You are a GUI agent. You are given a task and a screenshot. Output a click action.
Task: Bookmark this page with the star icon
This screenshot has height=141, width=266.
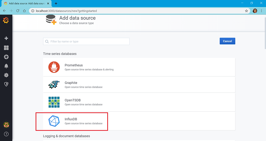click(x=246, y=11)
